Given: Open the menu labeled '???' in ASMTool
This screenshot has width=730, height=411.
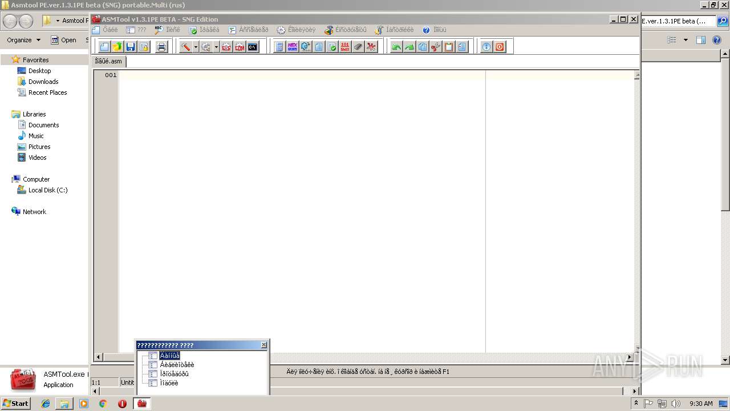Looking at the screenshot, I should [x=136, y=30].
